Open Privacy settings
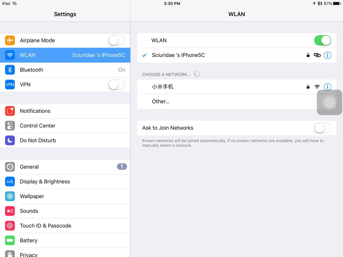 click(x=65, y=253)
